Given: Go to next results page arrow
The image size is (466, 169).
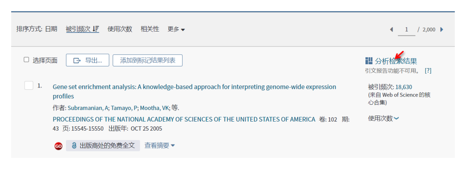Looking at the screenshot, I should (x=442, y=29).
